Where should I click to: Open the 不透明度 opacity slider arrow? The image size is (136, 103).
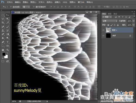134,21
